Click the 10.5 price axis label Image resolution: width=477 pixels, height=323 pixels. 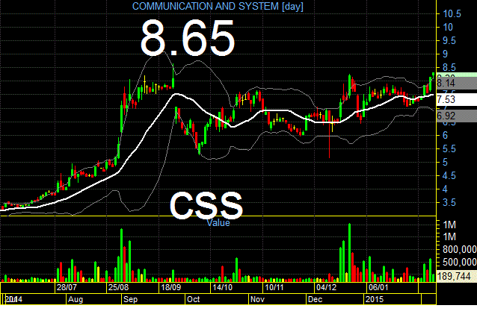[452, 13]
